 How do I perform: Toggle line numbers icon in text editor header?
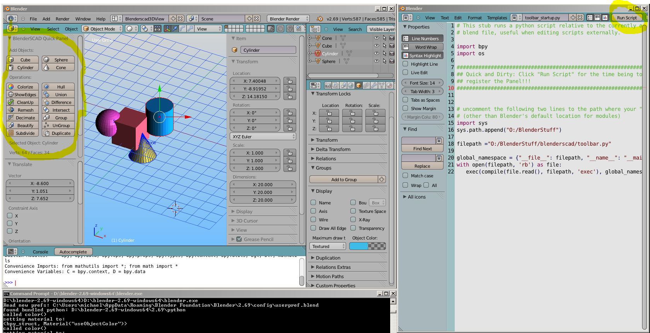(x=590, y=18)
